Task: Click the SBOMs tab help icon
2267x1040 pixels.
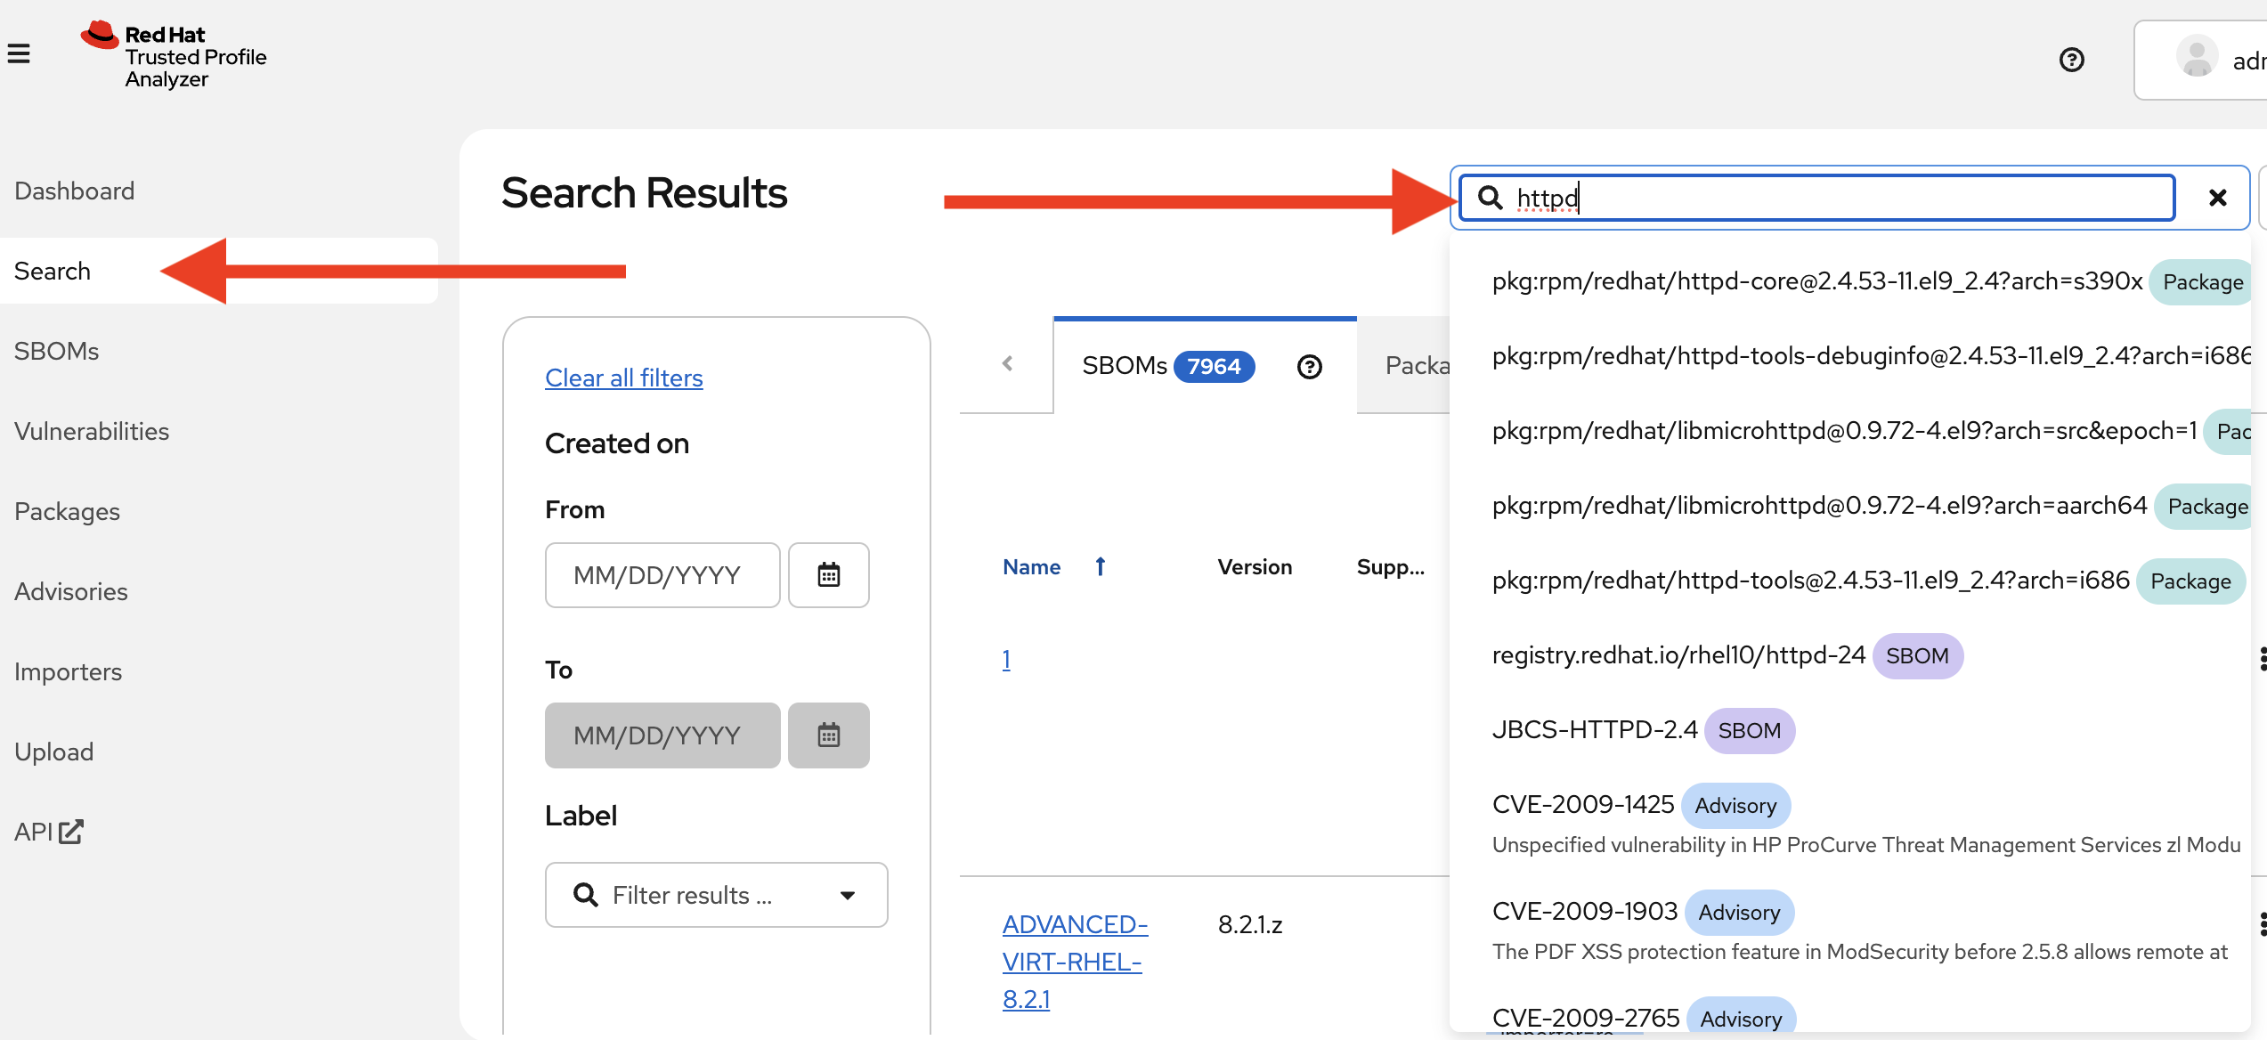Action: [x=1309, y=367]
